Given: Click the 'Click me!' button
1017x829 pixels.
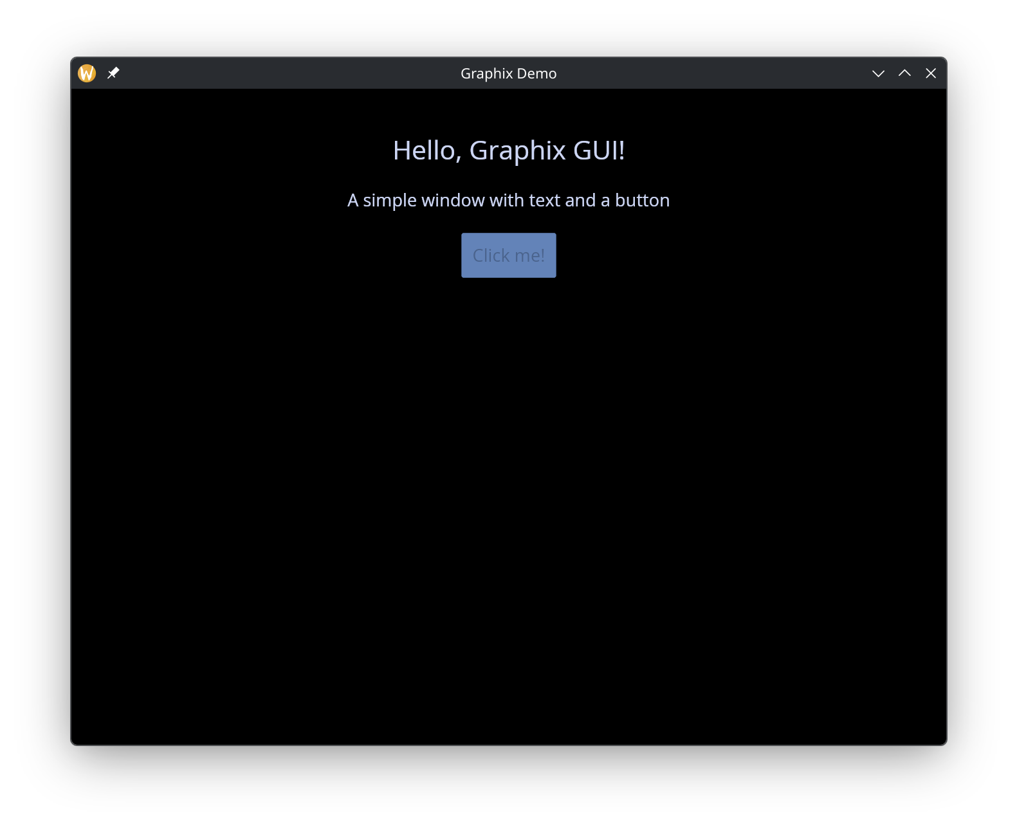Looking at the screenshot, I should coord(508,255).
